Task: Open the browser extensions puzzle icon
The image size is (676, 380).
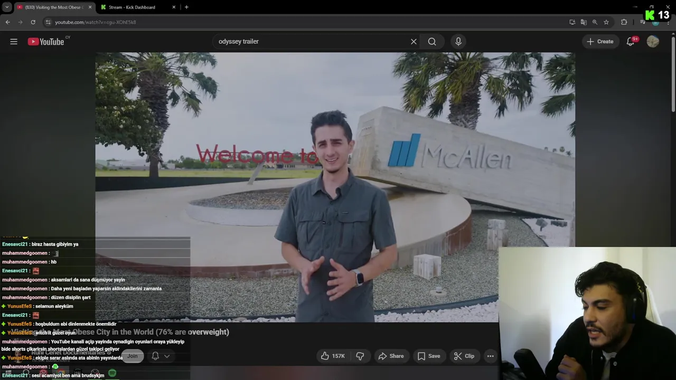Action: pos(624,22)
